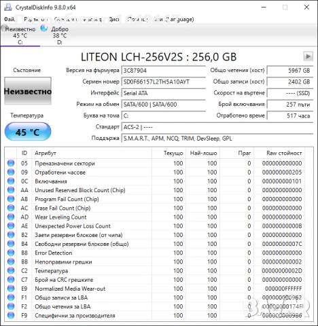The width and height of the screenshot is (318, 326).
Task: Click power on count value 257 пъти
Action: coord(290,105)
